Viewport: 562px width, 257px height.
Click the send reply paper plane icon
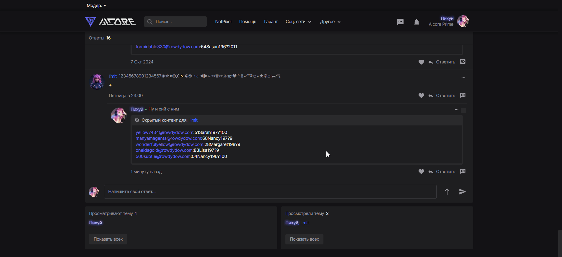tap(462, 192)
